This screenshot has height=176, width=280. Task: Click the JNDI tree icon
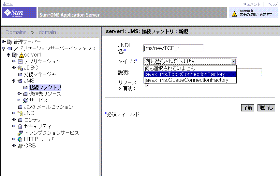(20, 113)
